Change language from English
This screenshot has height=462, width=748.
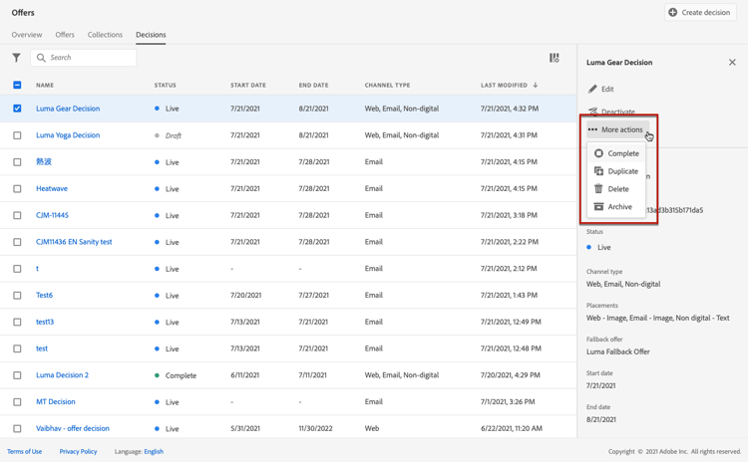[x=154, y=452]
